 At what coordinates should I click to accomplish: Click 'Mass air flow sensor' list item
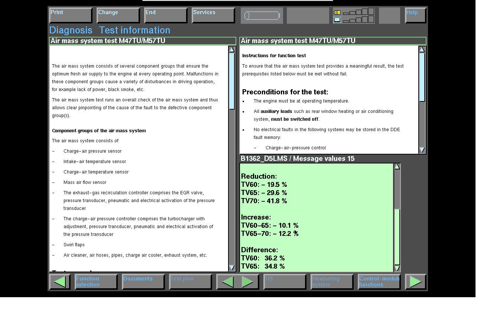pos(85,182)
